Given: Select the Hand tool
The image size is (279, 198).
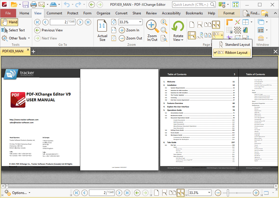Looking at the screenshot, I should 9,22.
